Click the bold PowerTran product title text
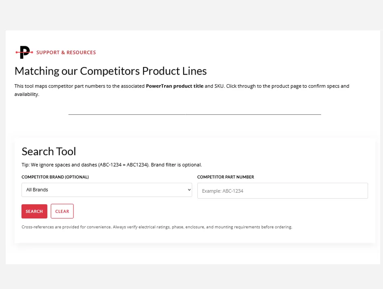 175,86
